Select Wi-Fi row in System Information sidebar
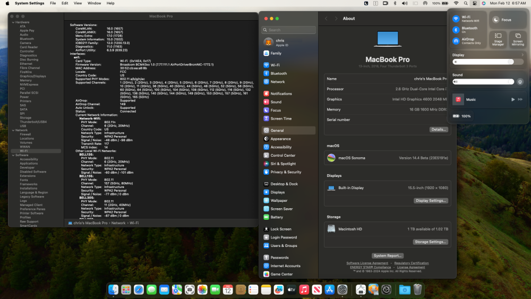 click(36, 151)
